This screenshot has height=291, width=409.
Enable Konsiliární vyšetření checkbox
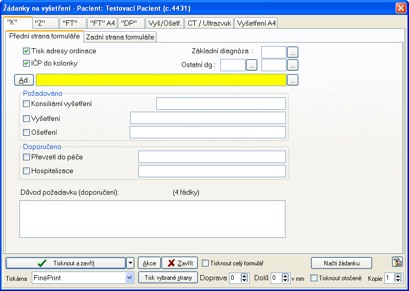[x=27, y=103]
